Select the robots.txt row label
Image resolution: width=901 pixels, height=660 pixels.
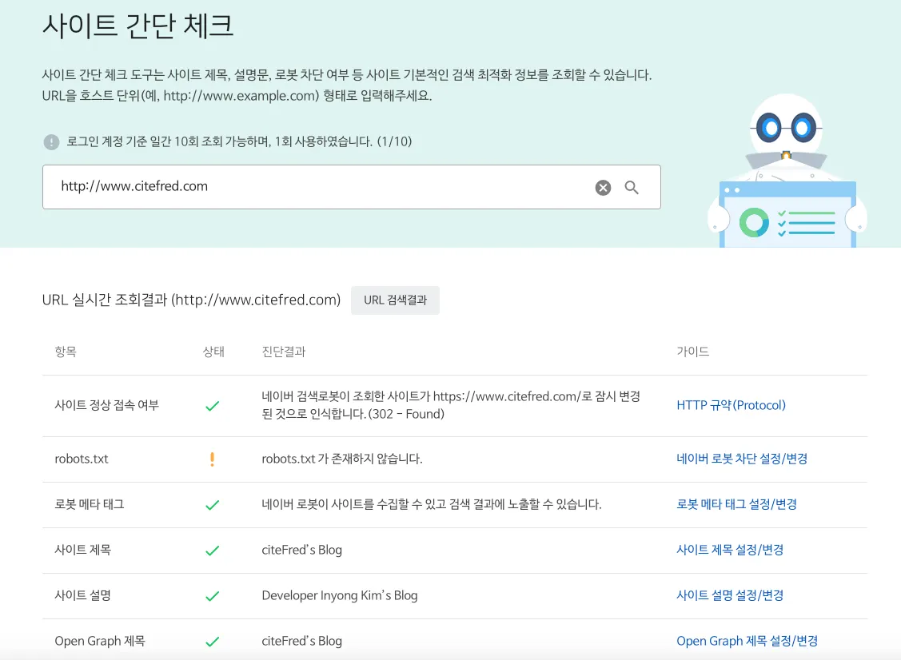(x=81, y=459)
